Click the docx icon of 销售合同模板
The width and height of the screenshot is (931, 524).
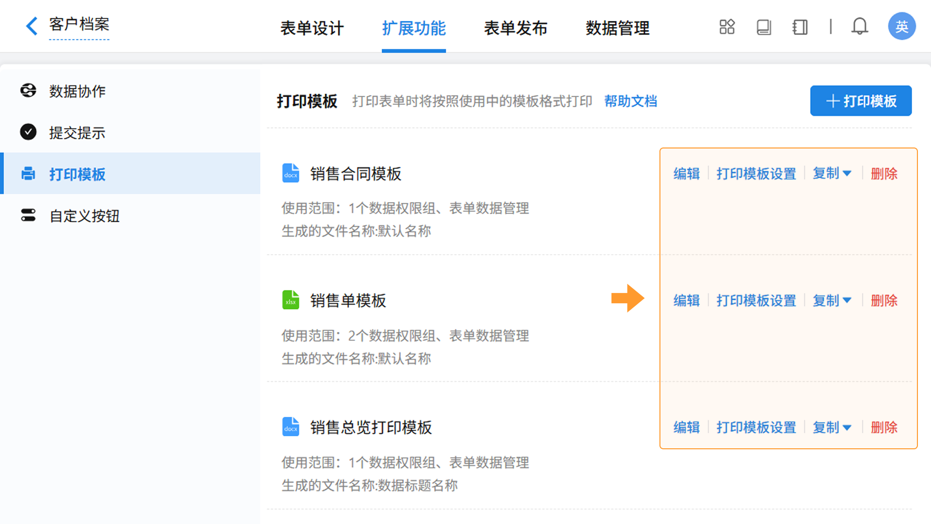290,173
